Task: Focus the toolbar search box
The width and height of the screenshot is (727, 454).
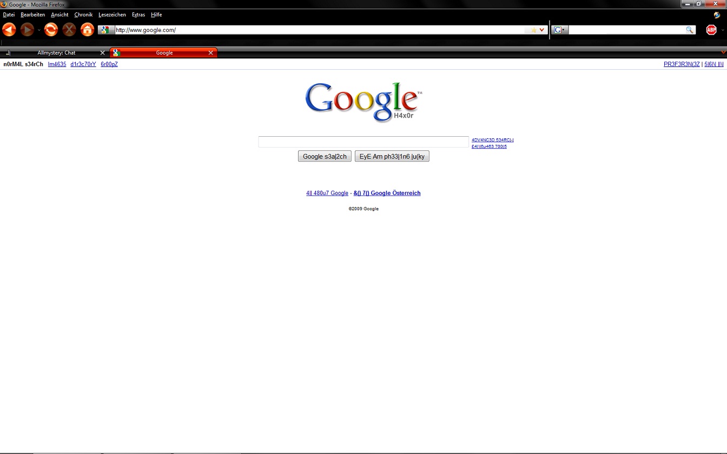Action: coord(627,30)
